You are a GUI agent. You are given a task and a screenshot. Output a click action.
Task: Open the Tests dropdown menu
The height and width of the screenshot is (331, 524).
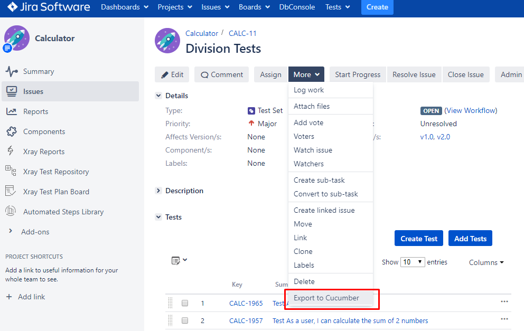(338, 7)
